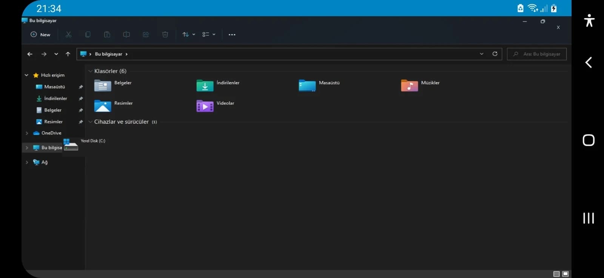The image size is (604, 278).
Task: Click Bu bilgisayar in the address bar
Action: tap(108, 54)
